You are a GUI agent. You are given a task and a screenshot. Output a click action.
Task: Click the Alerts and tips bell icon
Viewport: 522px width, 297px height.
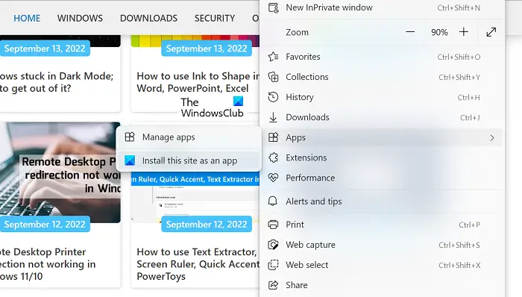coord(273,201)
